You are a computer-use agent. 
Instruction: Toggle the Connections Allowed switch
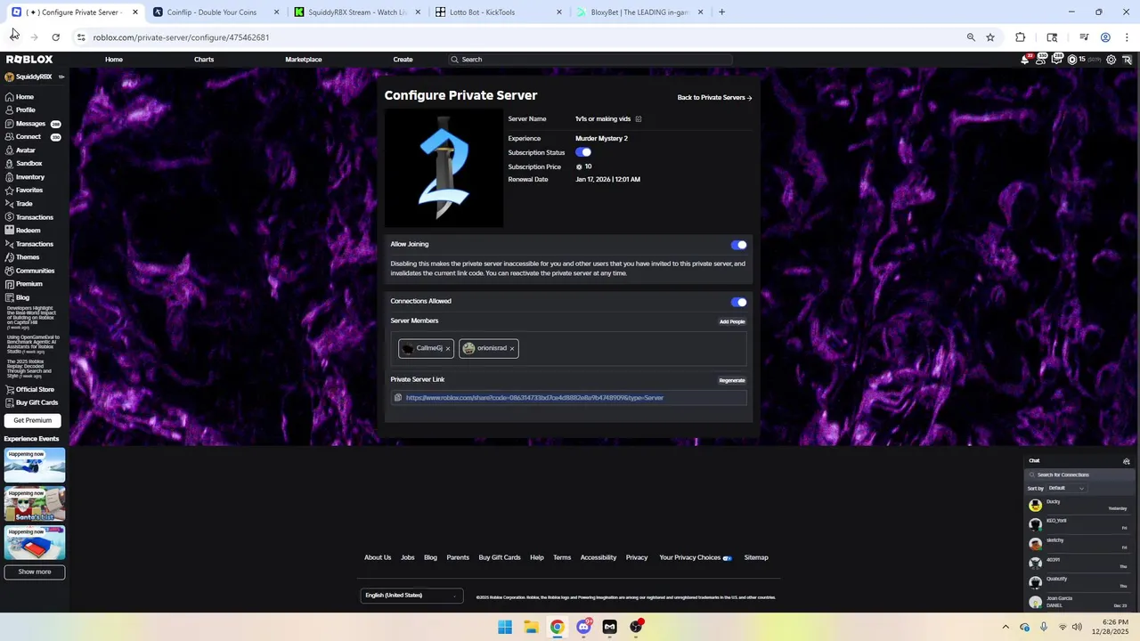pos(739,302)
